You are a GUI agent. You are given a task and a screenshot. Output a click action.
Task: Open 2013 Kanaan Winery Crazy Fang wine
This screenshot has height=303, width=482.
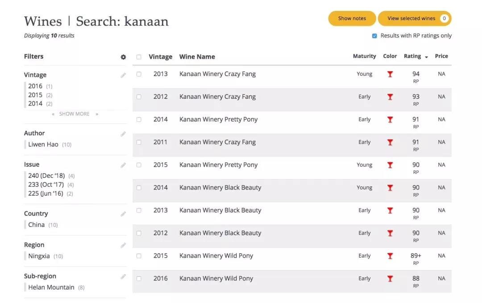217,74
